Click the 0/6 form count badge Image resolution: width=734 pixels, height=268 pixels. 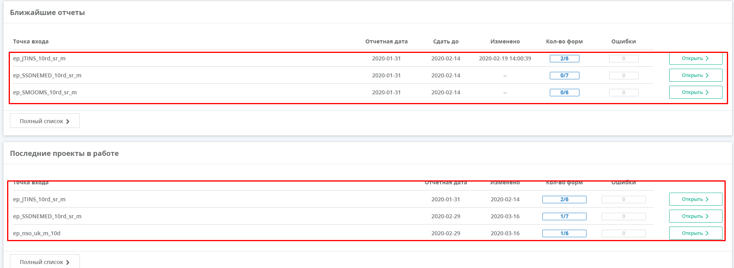tap(564, 92)
